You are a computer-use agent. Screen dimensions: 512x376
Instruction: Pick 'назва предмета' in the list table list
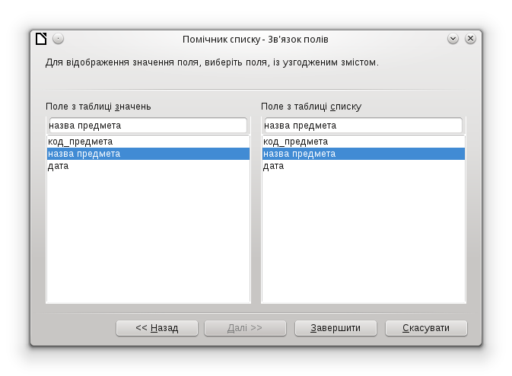(x=300, y=154)
